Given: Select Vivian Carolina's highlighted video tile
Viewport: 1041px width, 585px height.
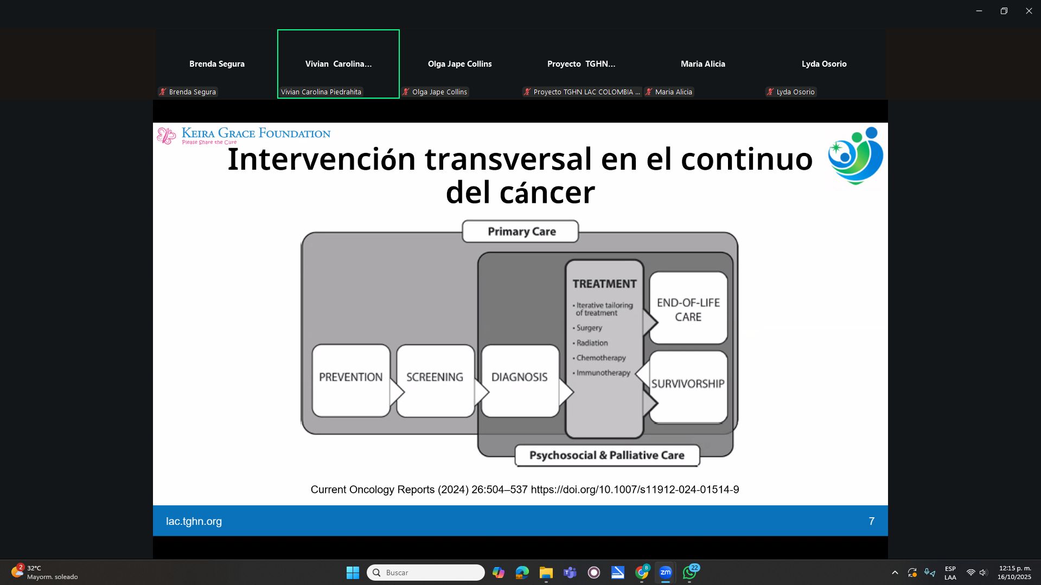Looking at the screenshot, I should 338,64.
